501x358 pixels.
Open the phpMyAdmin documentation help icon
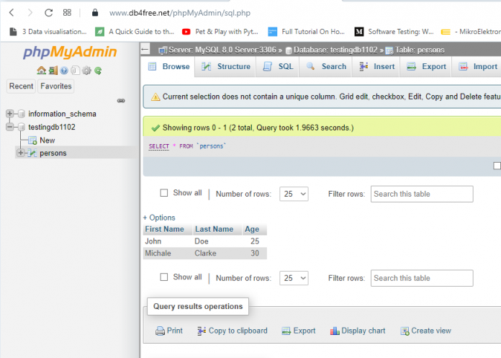pyautogui.click(x=64, y=71)
